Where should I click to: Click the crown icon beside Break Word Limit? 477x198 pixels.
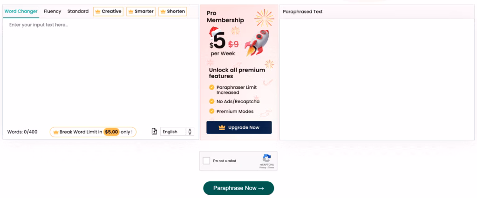click(55, 132)
